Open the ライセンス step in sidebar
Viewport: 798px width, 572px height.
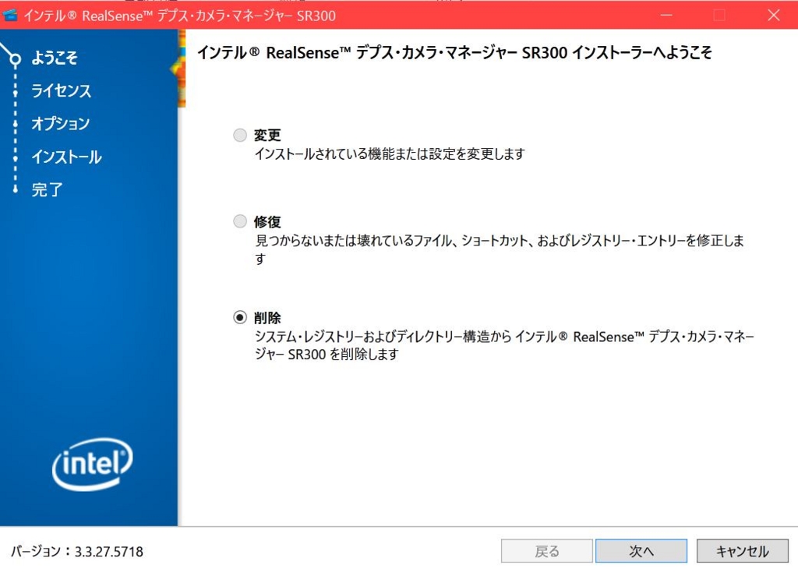61,90
